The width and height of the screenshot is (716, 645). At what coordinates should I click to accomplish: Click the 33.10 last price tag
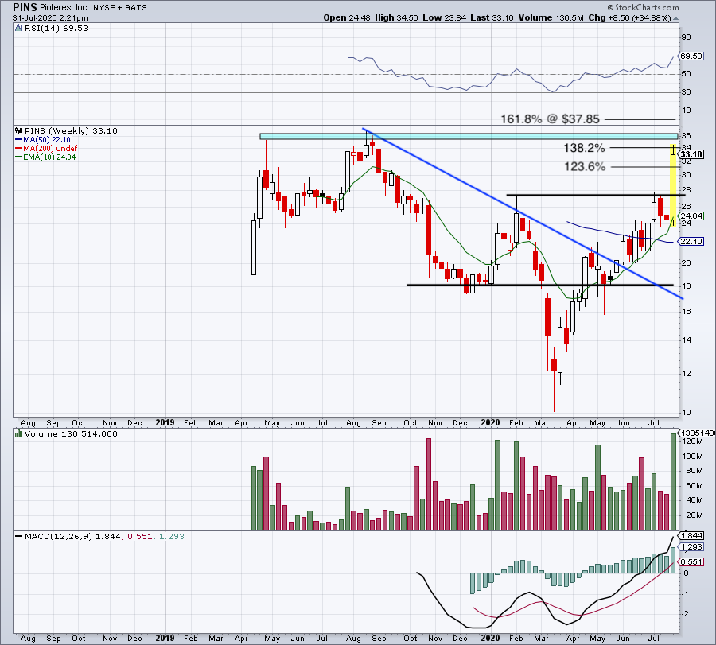(692, 155)
